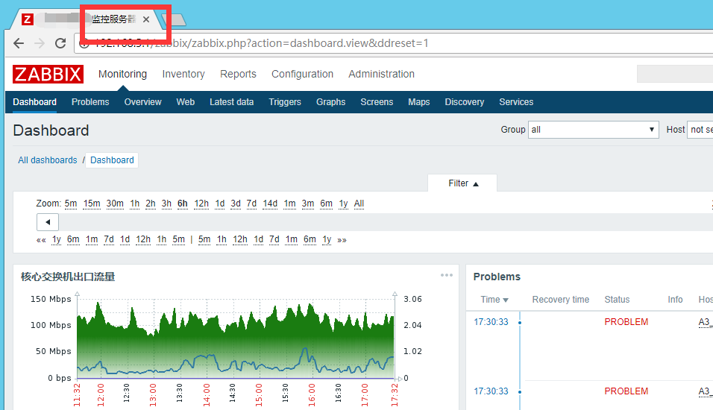Click the ZABBIX logo
The height and width of the screenshot is (410, 713).
point(48,74)
